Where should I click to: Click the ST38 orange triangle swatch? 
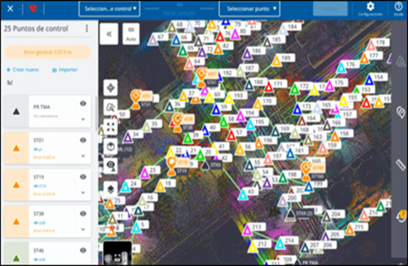(16, 221)
